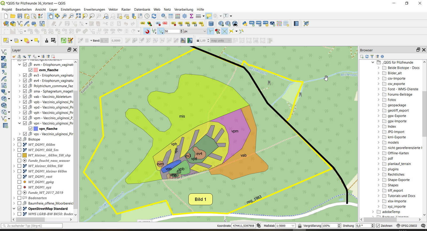427x231 pixels.
Task: Expand the Fotos folder in Browser
Action: [x=378, y=100]
